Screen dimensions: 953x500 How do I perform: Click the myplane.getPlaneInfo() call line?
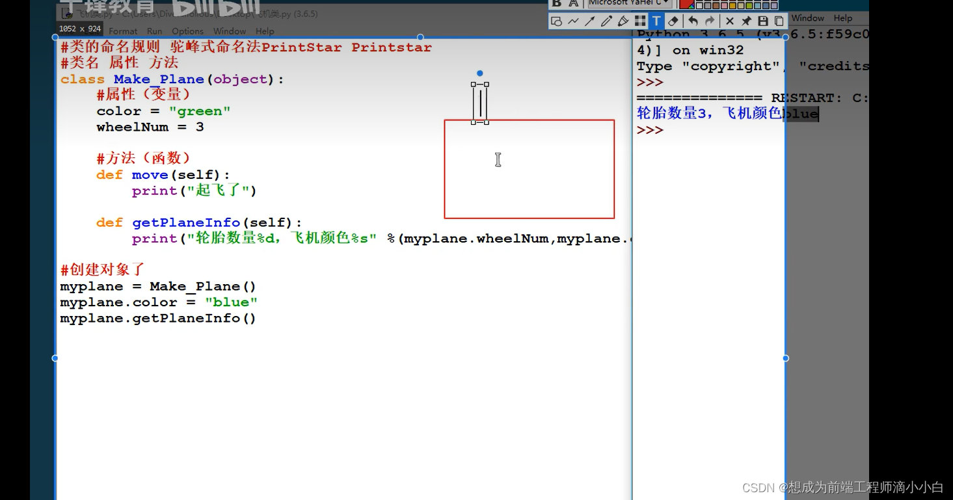(x=158, y=318)
